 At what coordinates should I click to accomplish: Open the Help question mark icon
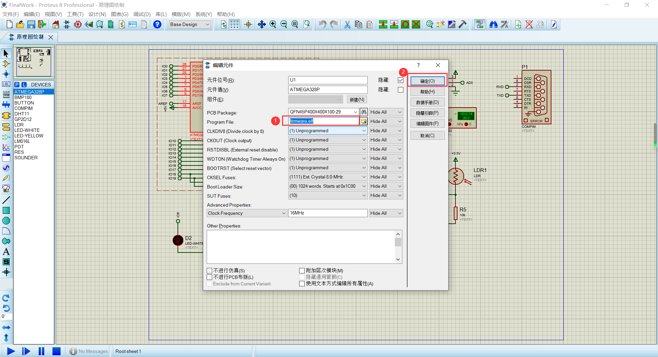(157, 24)
